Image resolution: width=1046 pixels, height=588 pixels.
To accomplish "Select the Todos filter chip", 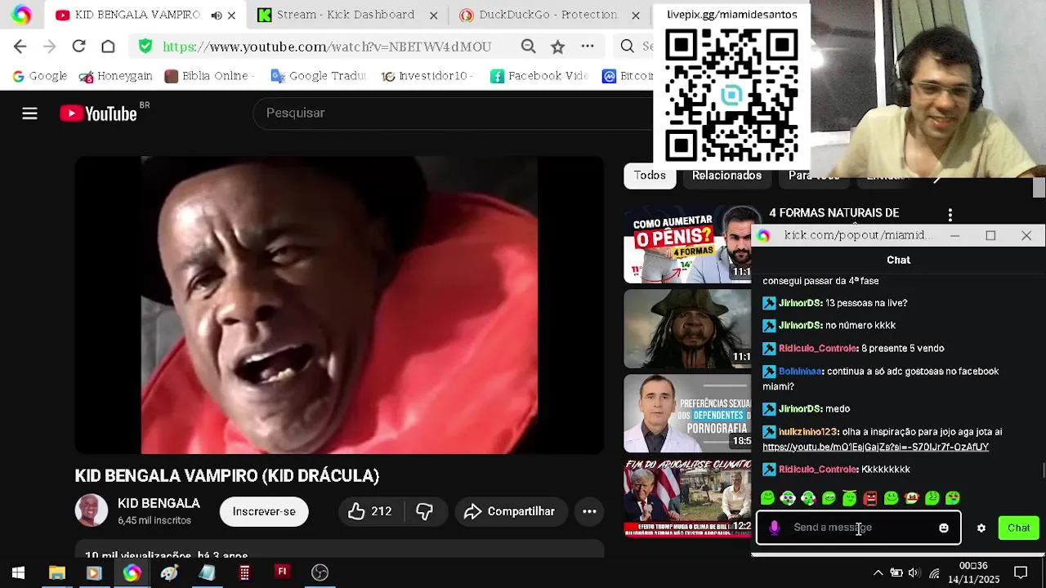I will tap(650, 176).
